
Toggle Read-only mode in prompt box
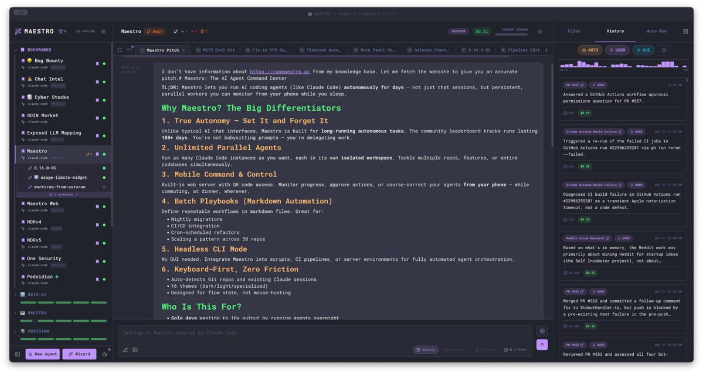tap(455, 350)
